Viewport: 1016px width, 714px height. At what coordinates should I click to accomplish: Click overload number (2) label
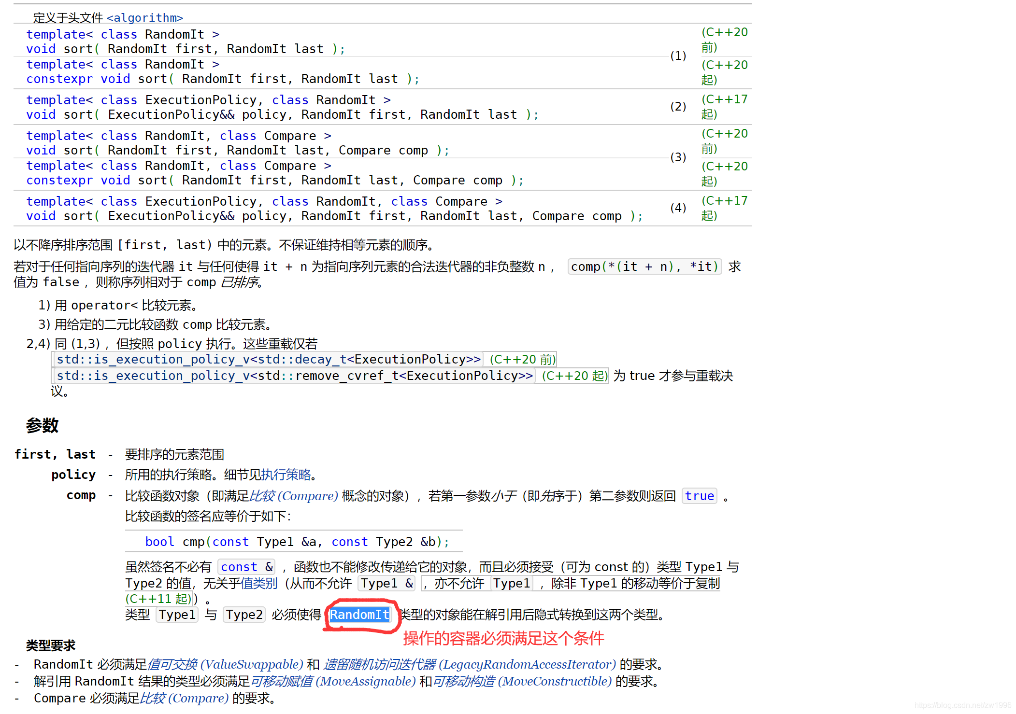(x=678, y=107)
